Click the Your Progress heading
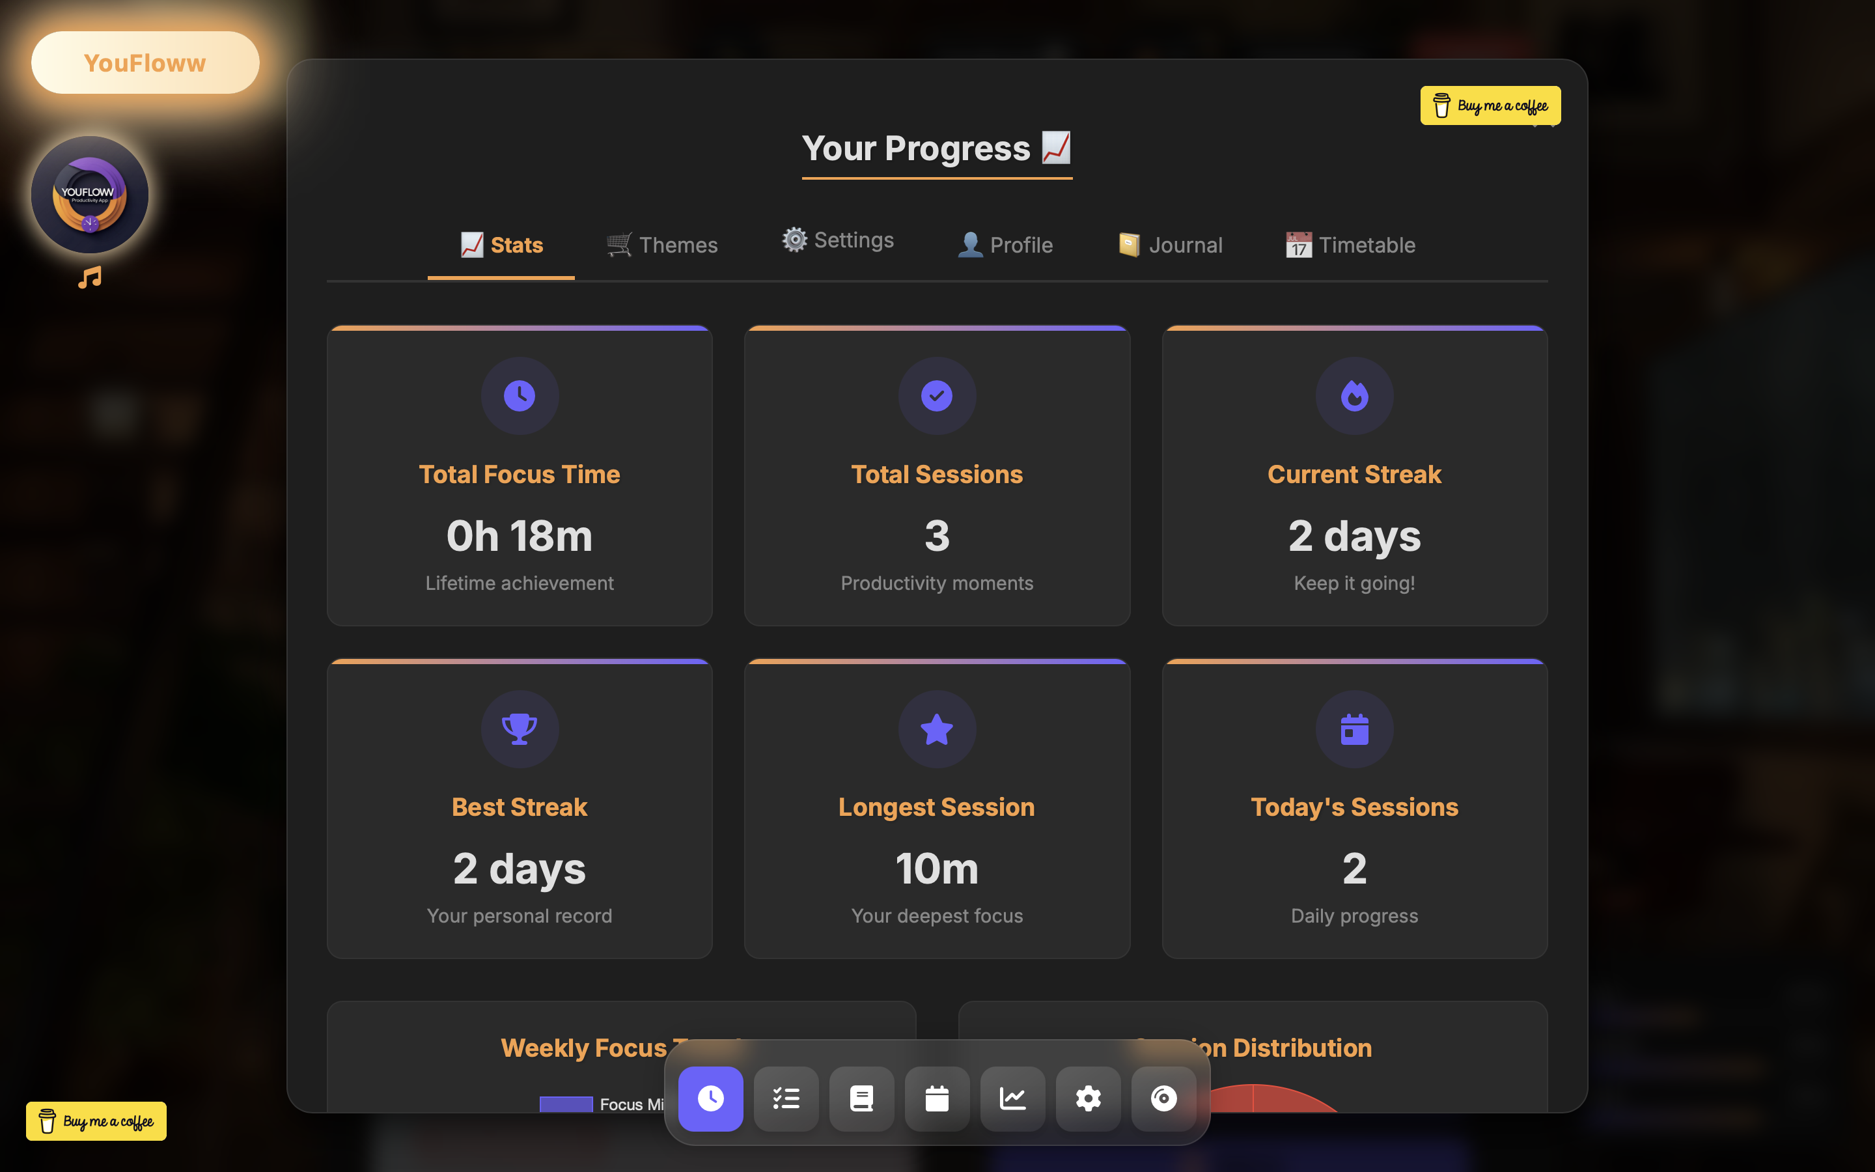This screenshot has width=1875, height=1172. 937,148
